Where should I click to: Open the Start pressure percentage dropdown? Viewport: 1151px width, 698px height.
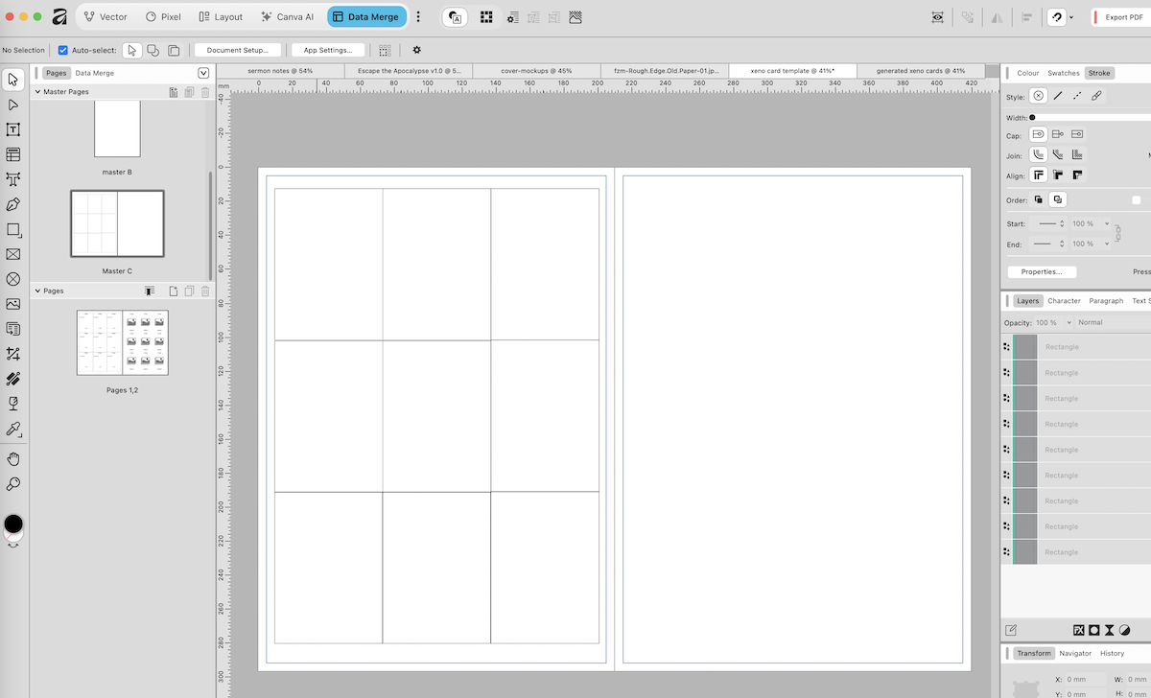tap(1106, 223)
